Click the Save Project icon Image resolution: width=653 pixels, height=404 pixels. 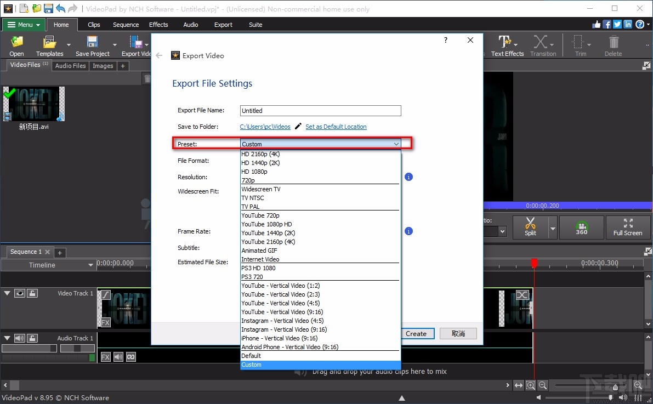(93, 46)
